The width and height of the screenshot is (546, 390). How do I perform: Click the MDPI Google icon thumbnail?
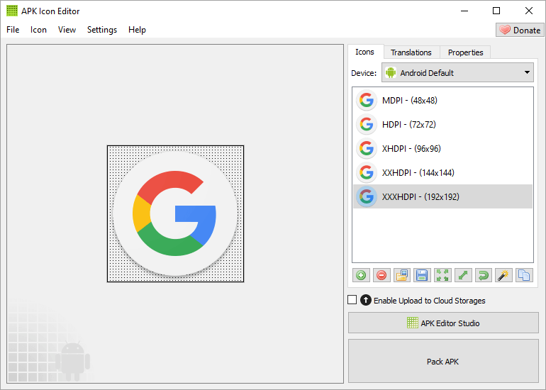click(367, 100)
